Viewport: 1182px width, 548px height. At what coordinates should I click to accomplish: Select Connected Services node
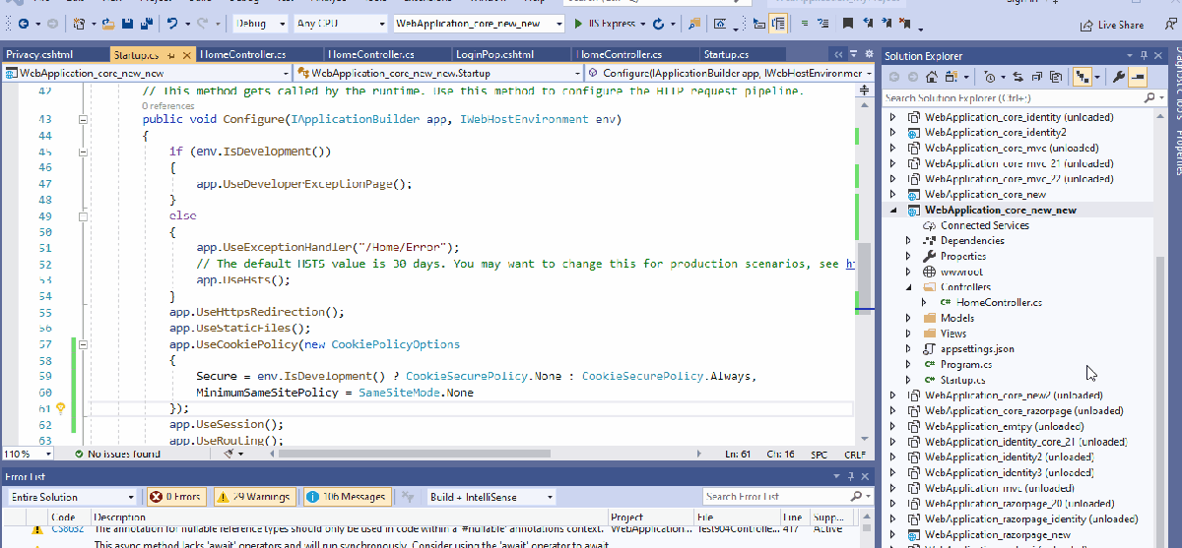point(984,225)
